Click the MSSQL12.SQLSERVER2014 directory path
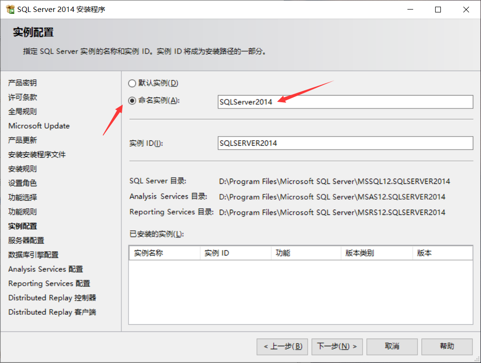Image resolution: width=481 pixels, height=363 pixels. tap(334, 181)
